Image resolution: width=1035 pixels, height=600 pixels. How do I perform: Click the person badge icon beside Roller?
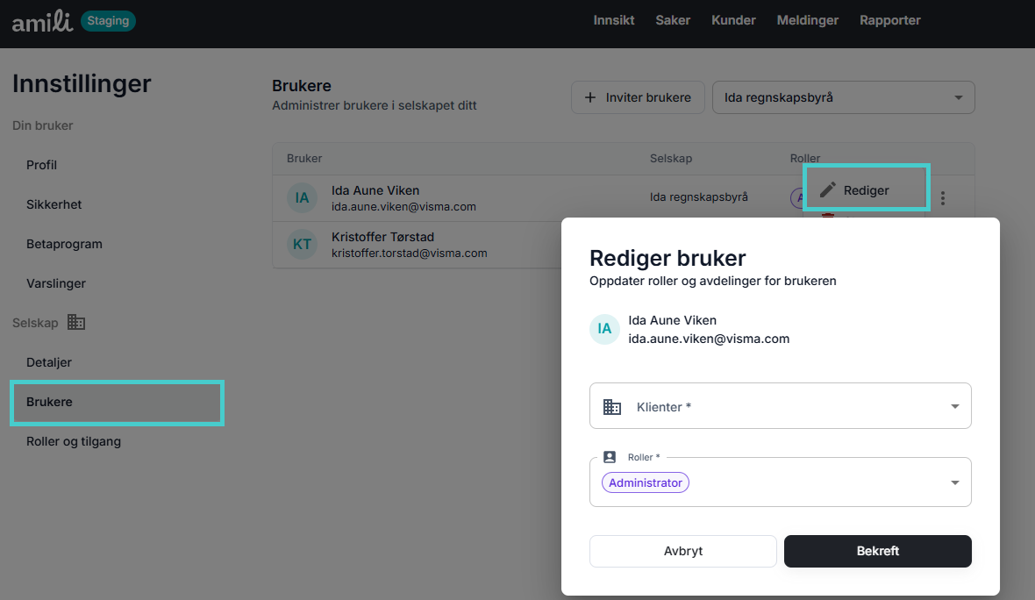click(610, 457)
